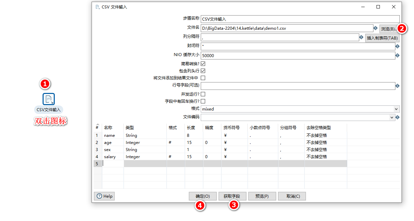The width and height of the screenshot is (414, 221).
Task: Click the Integer type cell for salary
Action: [145, 156]
